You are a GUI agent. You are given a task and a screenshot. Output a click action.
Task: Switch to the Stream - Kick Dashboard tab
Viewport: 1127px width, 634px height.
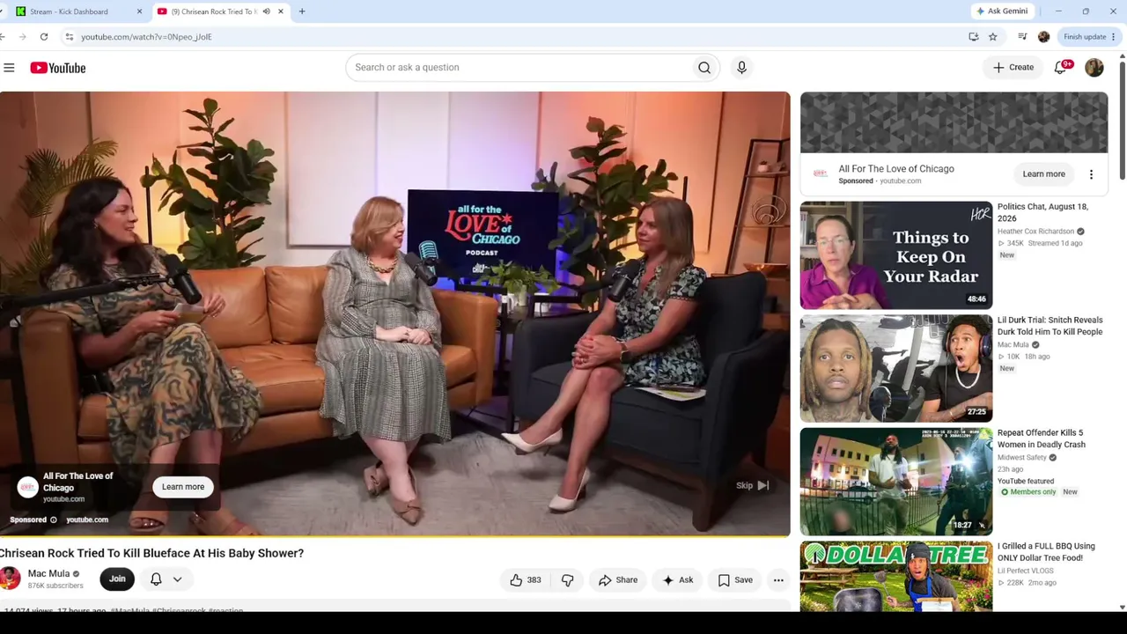click(77, 11)
